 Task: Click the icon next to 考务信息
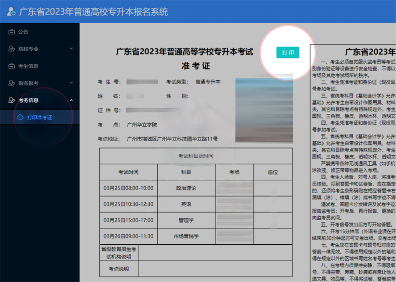tap(11, 100)
